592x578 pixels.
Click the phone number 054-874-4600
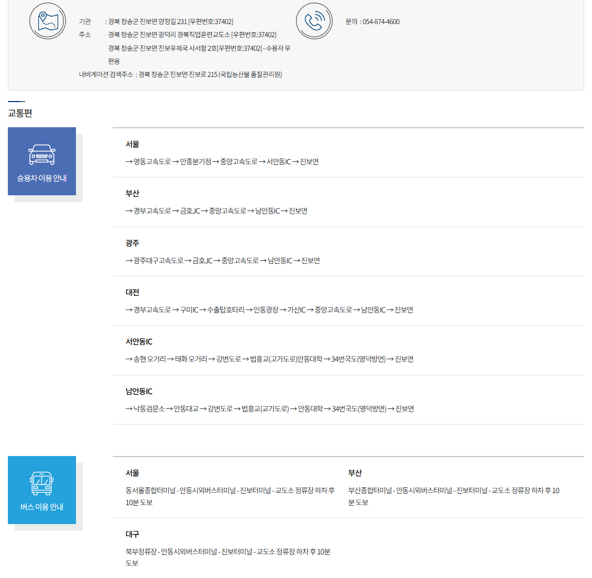click(381, 21)
